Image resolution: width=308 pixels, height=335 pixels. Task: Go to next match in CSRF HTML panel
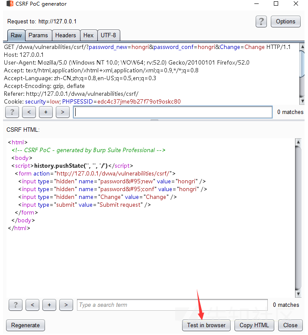point(66,305)
